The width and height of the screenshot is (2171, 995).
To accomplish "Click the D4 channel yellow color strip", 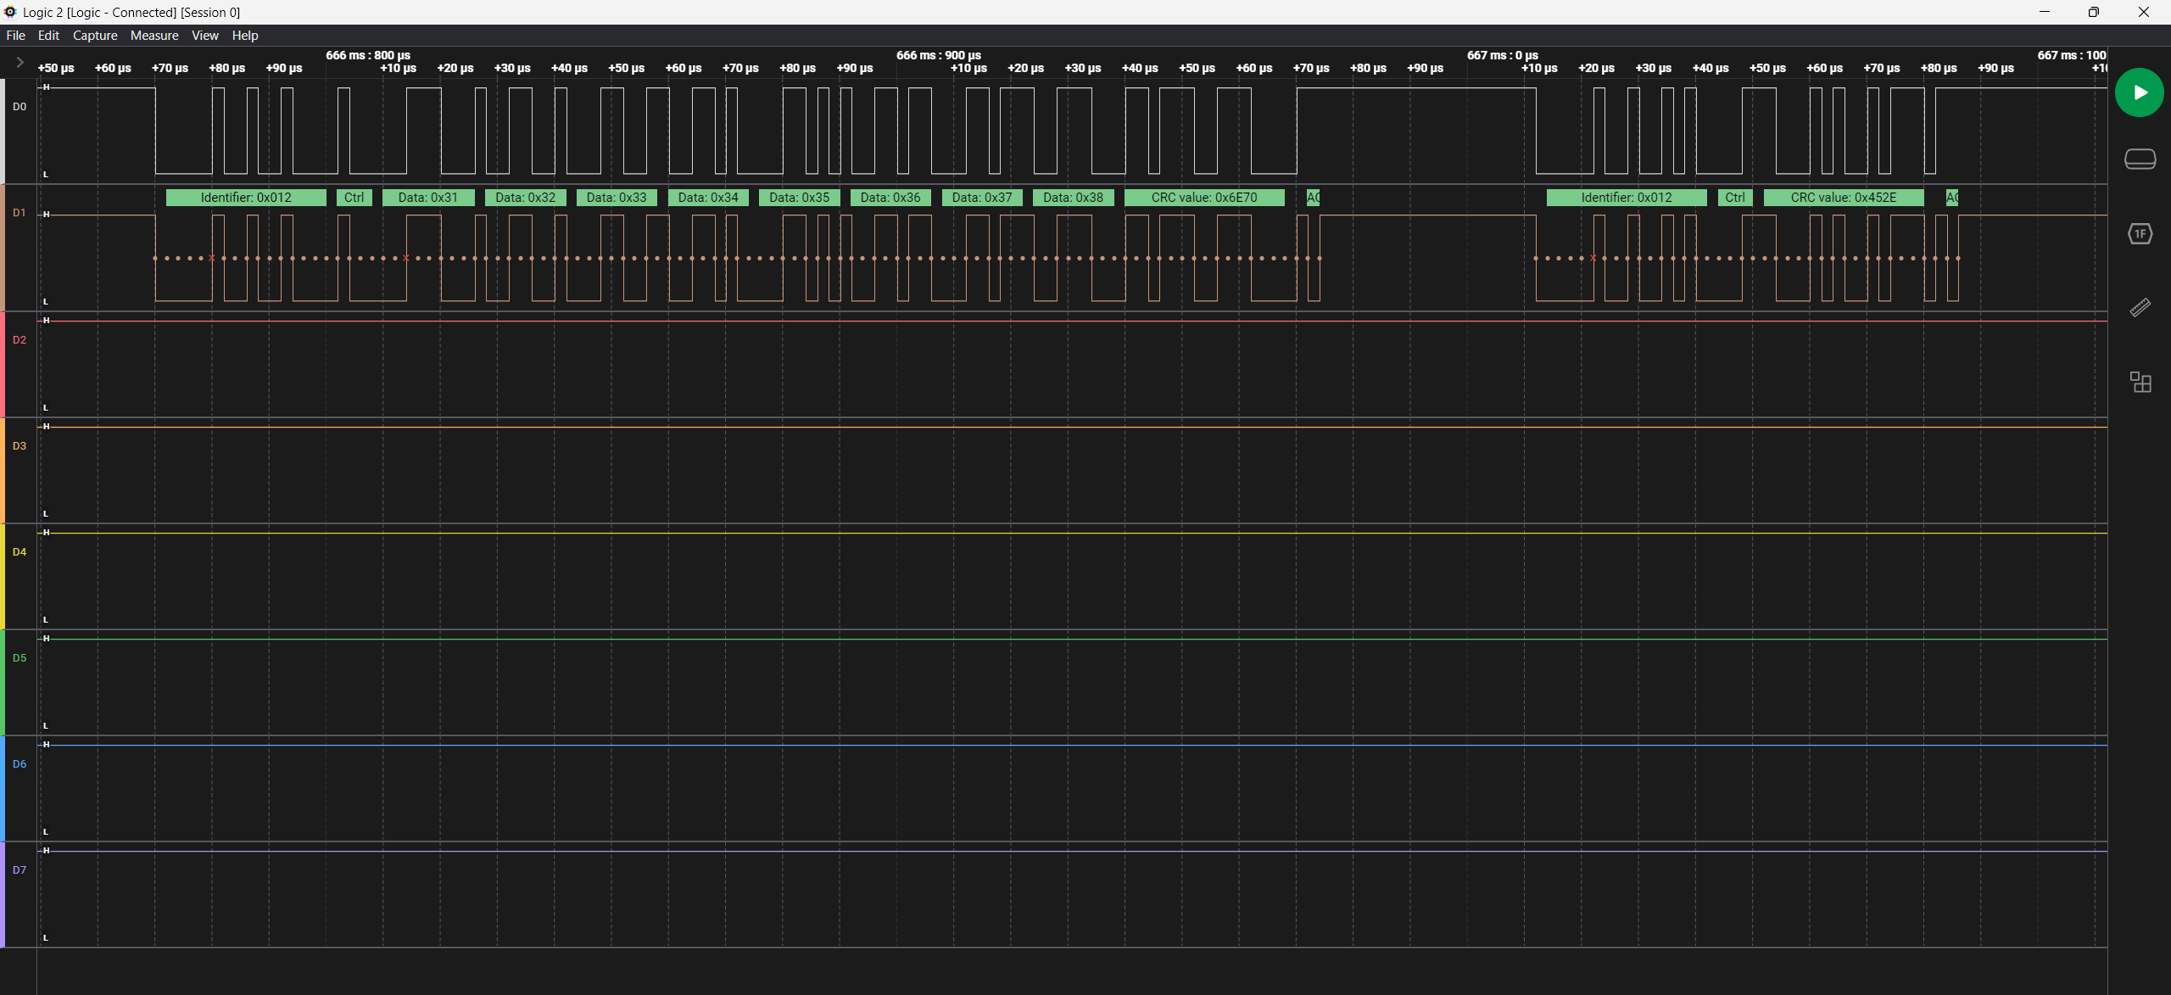I will [x=3, y=577].
